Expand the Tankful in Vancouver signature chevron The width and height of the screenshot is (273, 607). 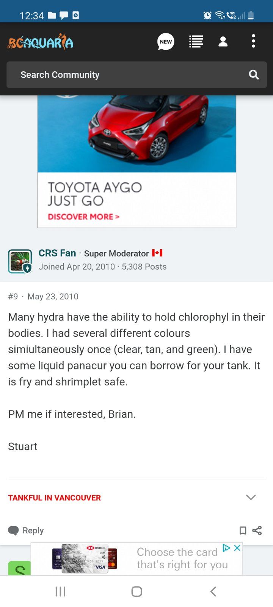coord(251,497)
